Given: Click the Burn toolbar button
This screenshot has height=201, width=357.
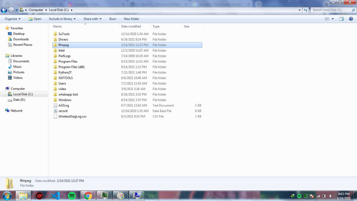Looking at the screenshot, I should [113, 19].
